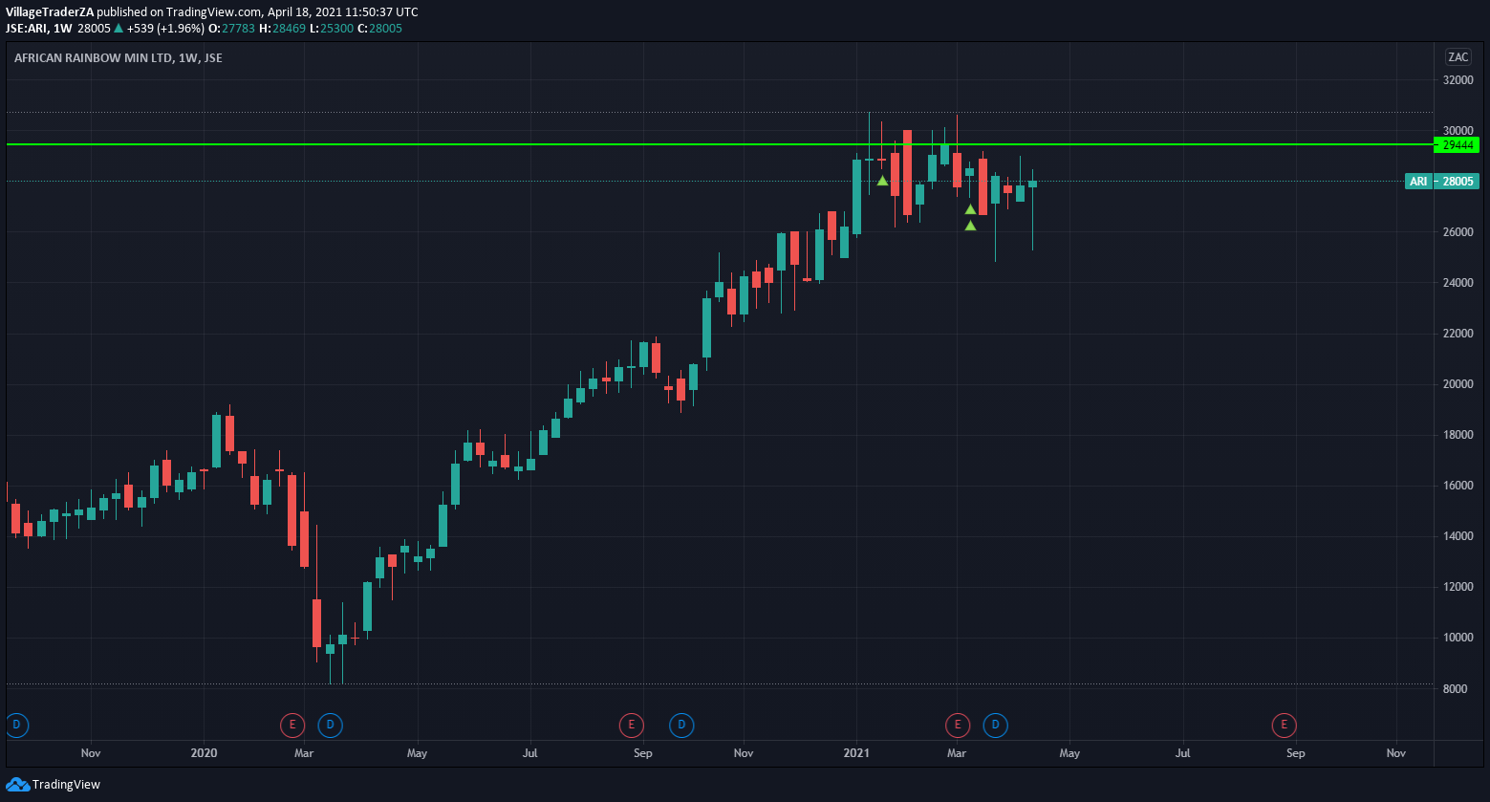Screen dimensions: 1490x802
Task: Click the leftmost dividend 'D' marker before Nov 2019
Action: click(x=16, y=726)
